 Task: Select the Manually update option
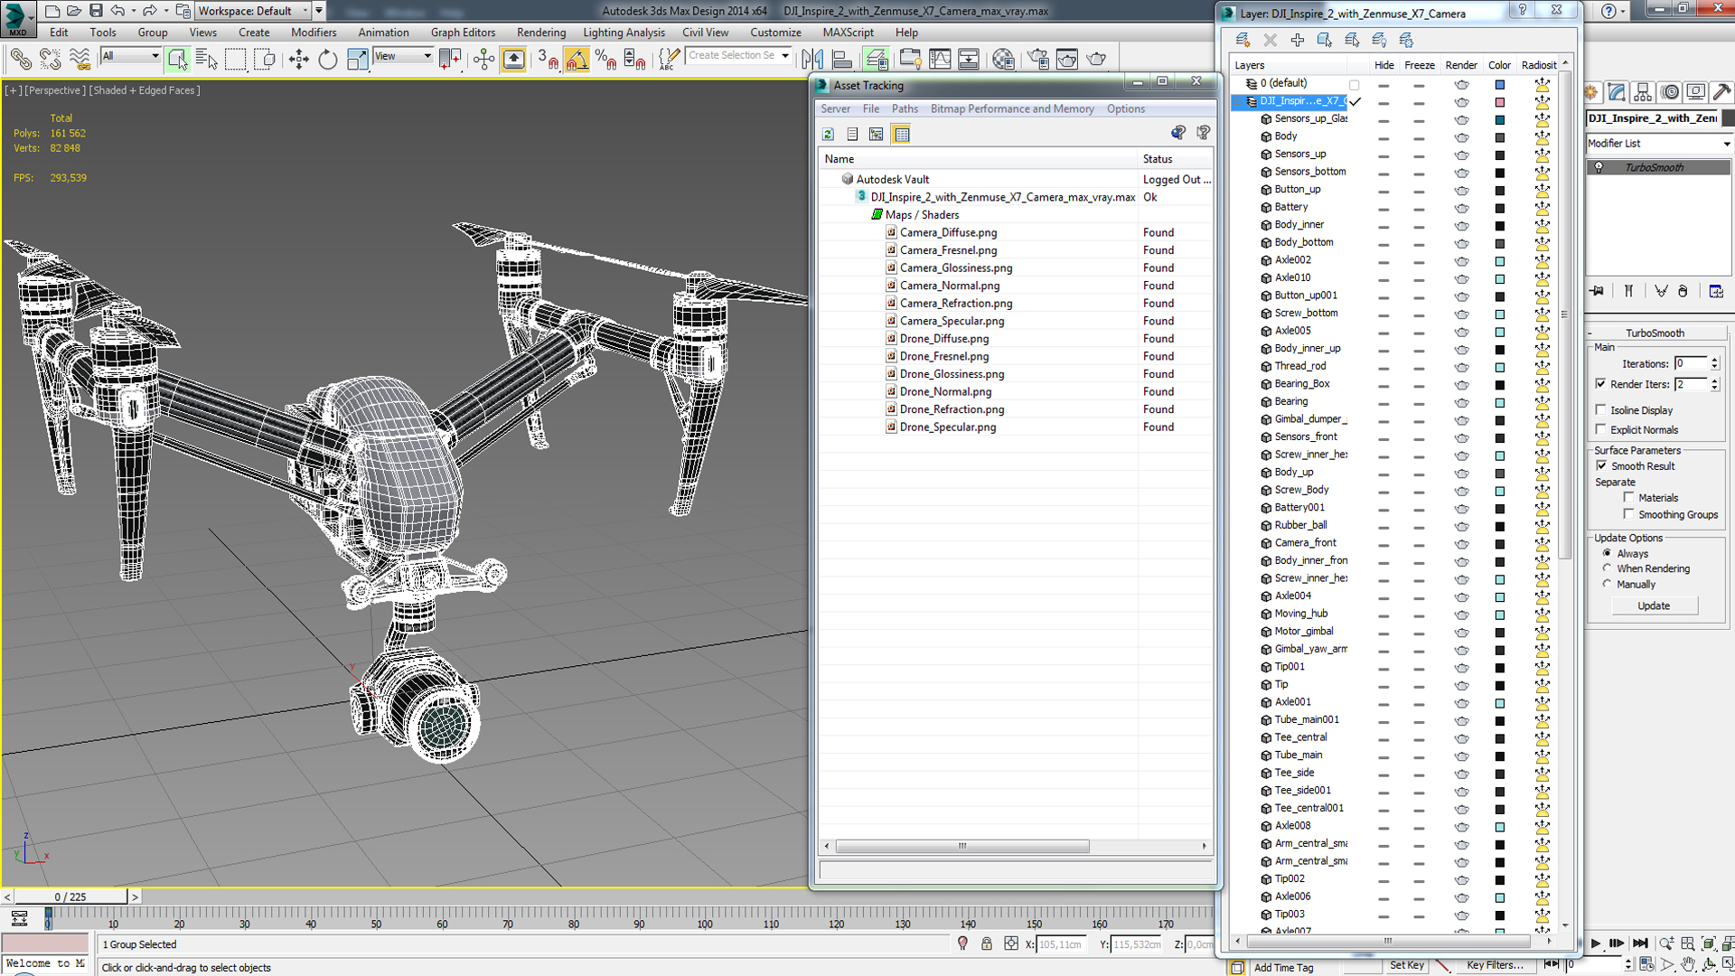1607,584
